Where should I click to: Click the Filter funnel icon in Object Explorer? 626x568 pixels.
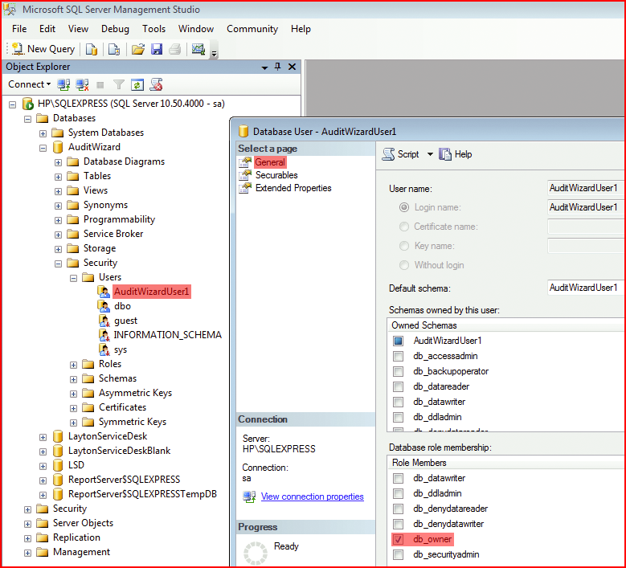[119, 84]
